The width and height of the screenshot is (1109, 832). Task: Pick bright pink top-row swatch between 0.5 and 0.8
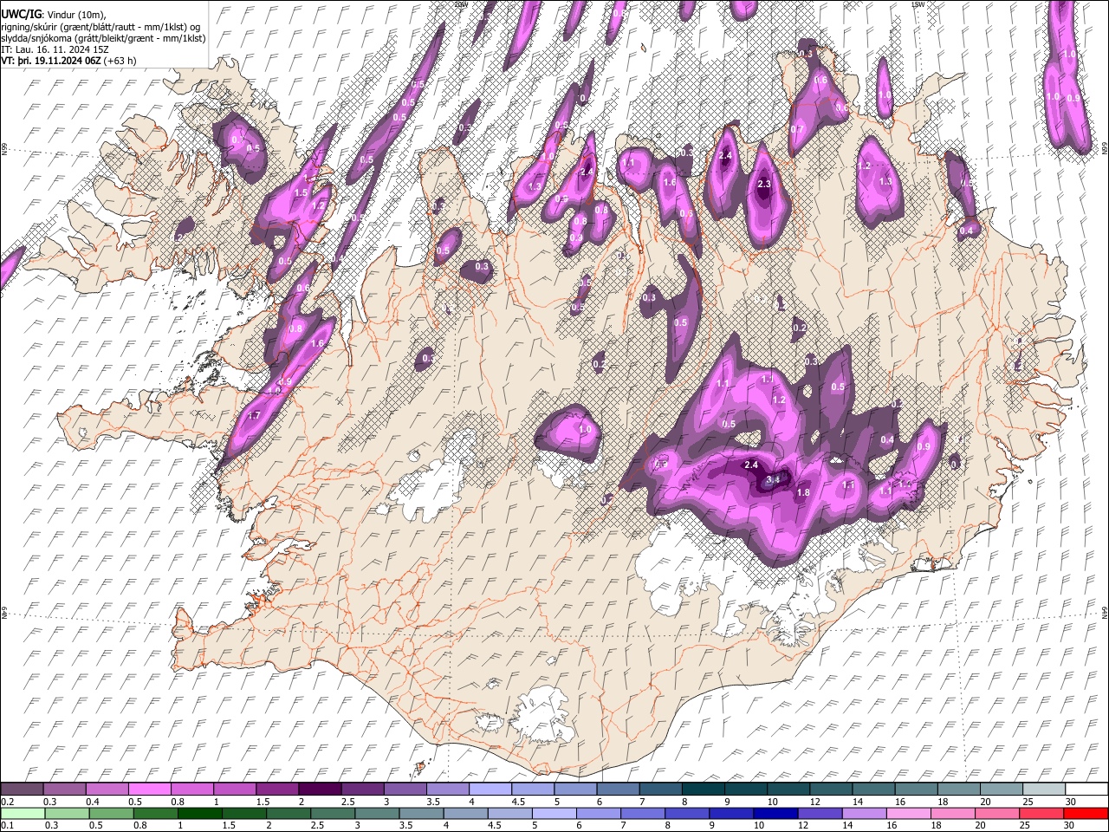click(x=149, y=789)
